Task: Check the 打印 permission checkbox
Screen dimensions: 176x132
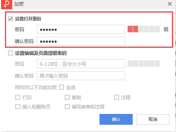Action: (18, 97)
